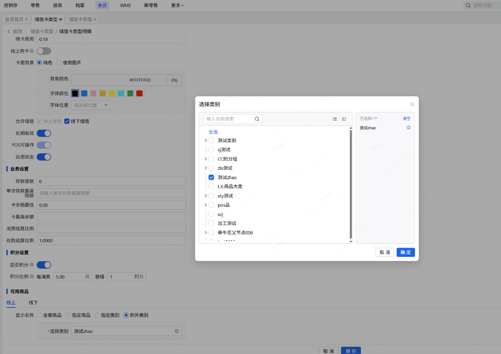Check the LJL商品大类 checkbox
Image resolution: width=501 pixels, height=354 pixels.
[x=211, y=186]
